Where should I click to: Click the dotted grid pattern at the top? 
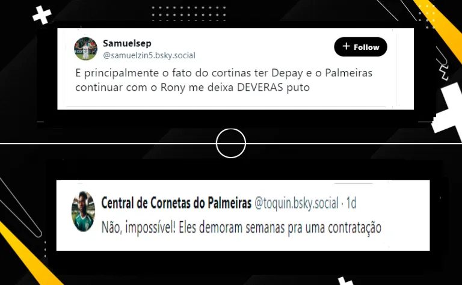click(x=189, y=14)
